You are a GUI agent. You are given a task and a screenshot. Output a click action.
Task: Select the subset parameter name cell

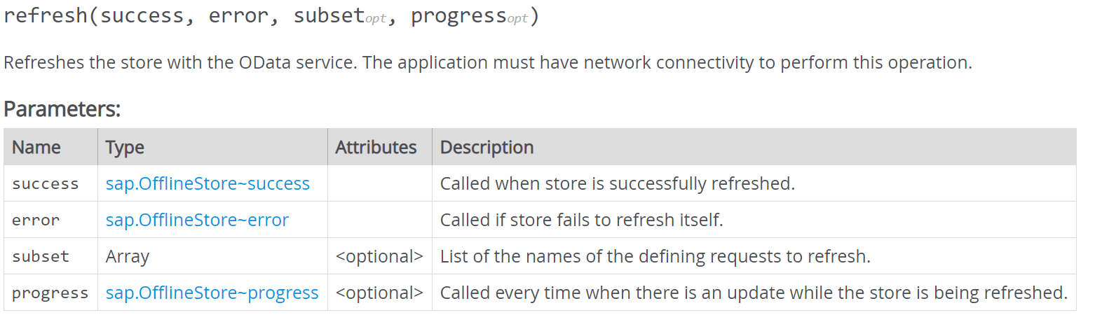(41, 256)
